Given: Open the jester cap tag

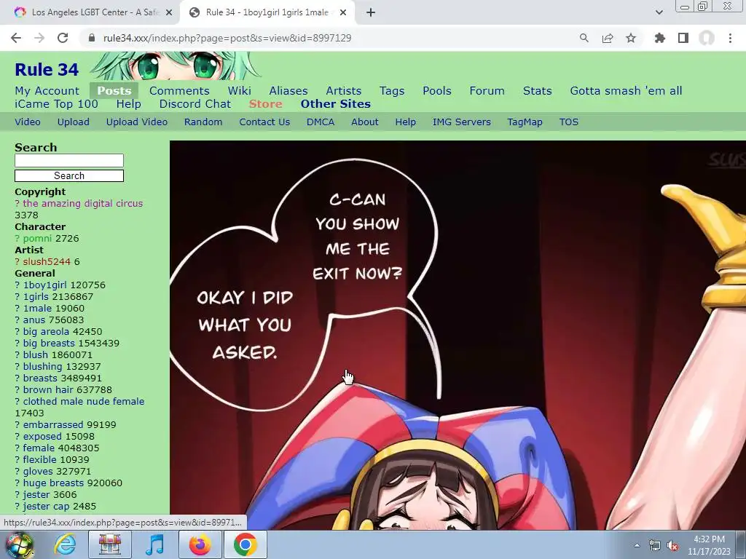Looking at the screenshot, I should click(x=46, y=507).
